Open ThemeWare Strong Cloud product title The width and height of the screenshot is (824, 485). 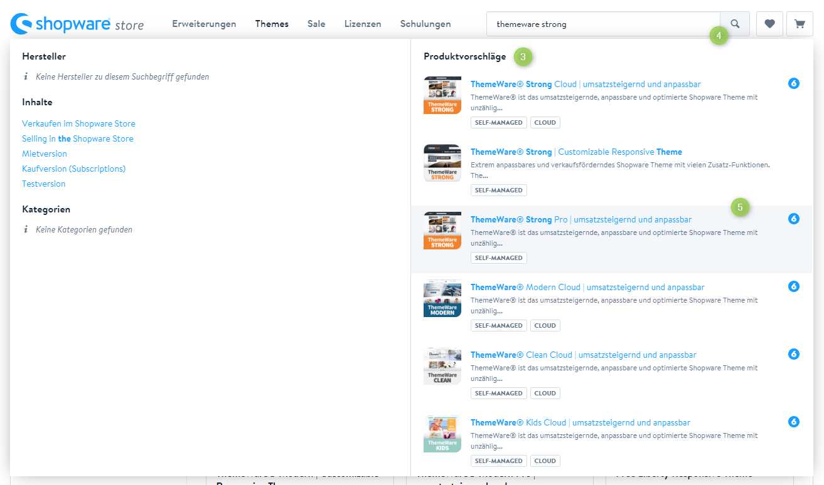pos(586,84)
